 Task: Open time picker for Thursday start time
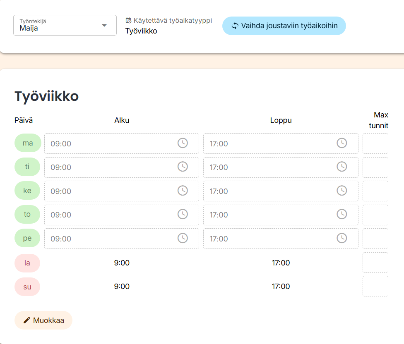[183, 214]
